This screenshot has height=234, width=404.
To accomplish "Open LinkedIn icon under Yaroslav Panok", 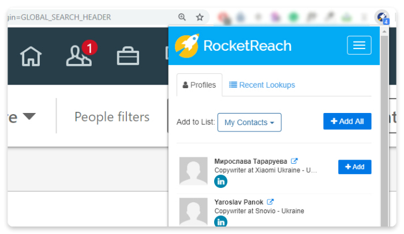I will [220, 221].
